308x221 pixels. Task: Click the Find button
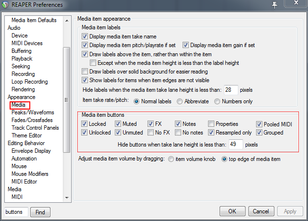click(40, 212)
